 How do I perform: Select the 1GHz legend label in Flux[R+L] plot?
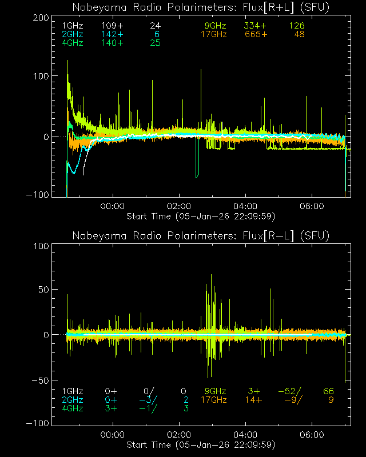tap(73, 26)
